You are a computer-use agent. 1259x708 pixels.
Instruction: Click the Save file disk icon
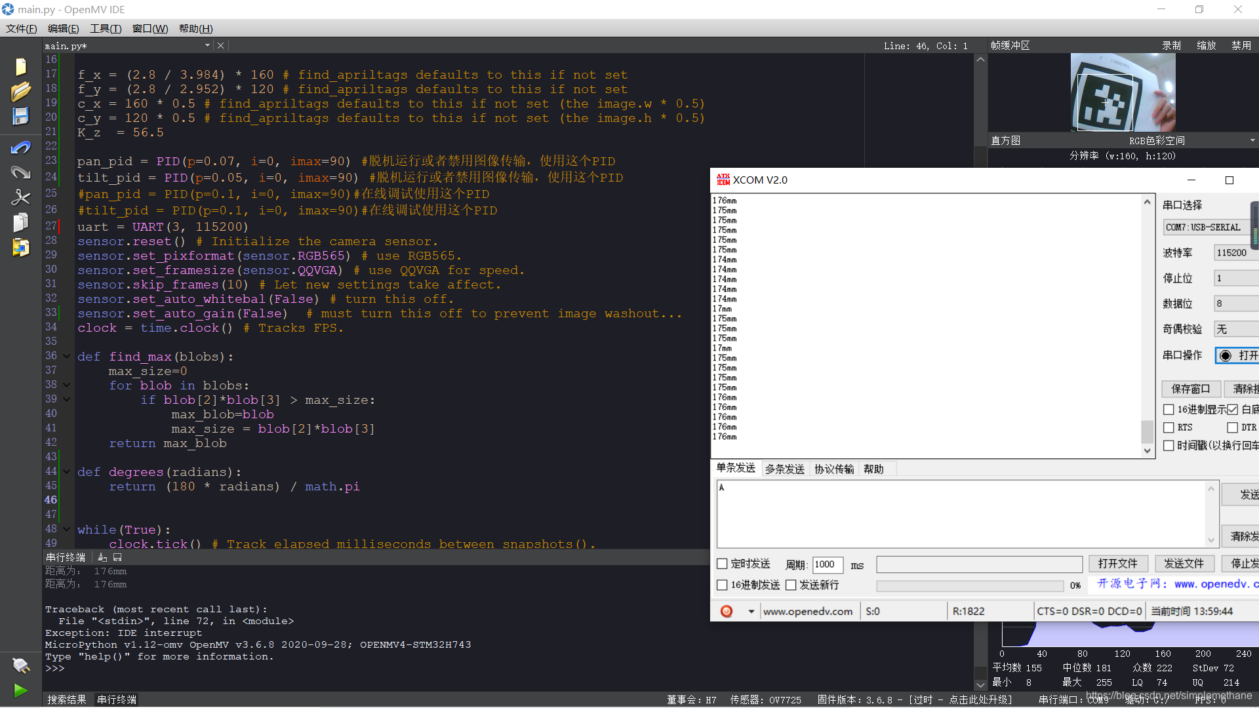[x=20, y=117]
